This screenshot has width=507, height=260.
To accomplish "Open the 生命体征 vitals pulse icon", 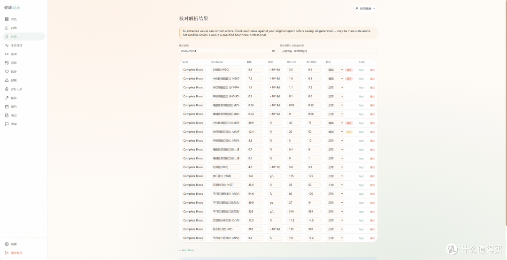I will 7,45.
